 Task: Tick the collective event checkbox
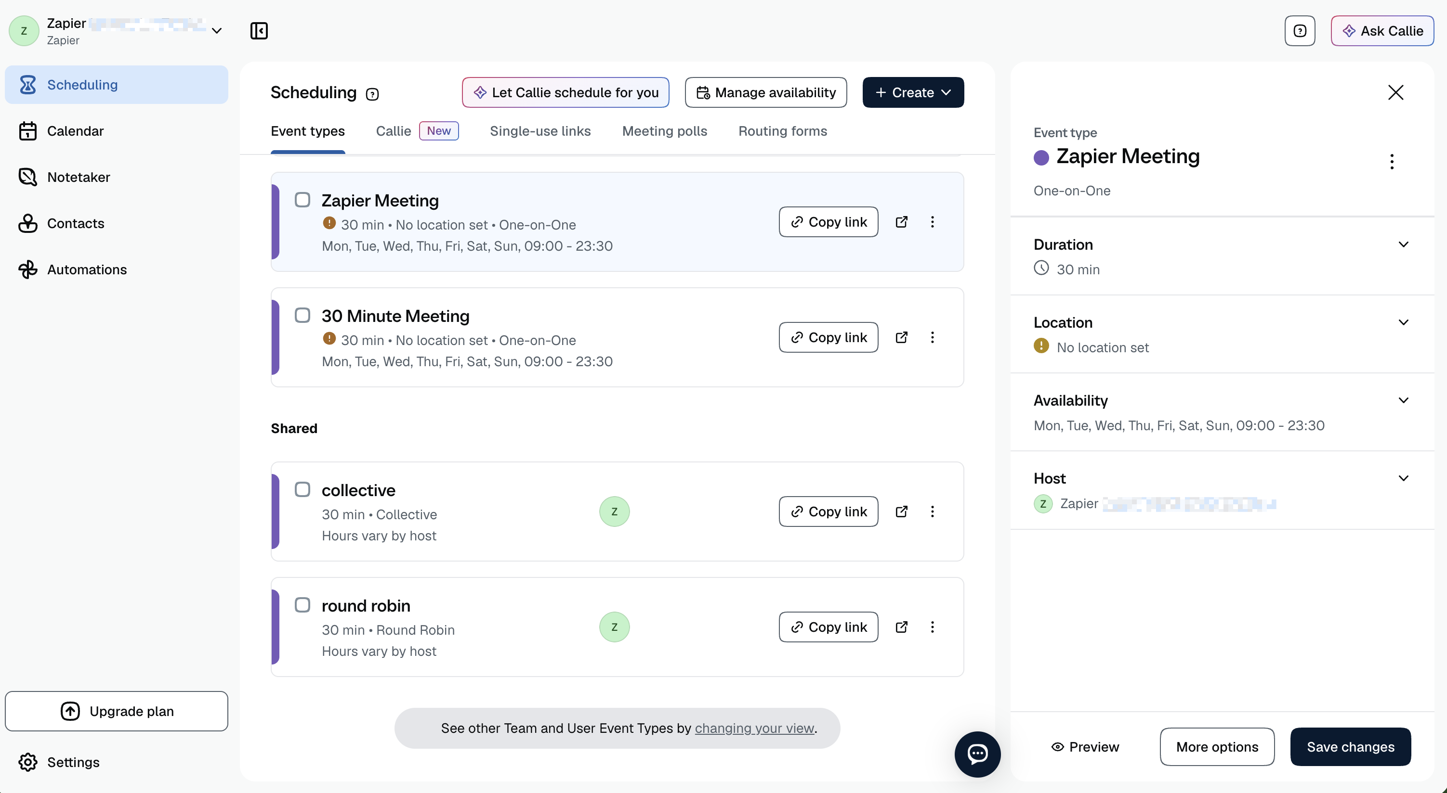click(302, 489)
